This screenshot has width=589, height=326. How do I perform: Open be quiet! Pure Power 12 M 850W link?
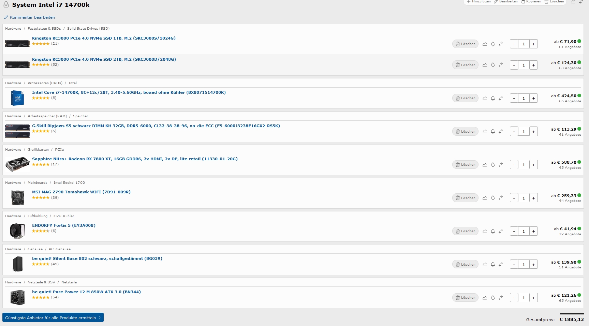click(86, 292)
